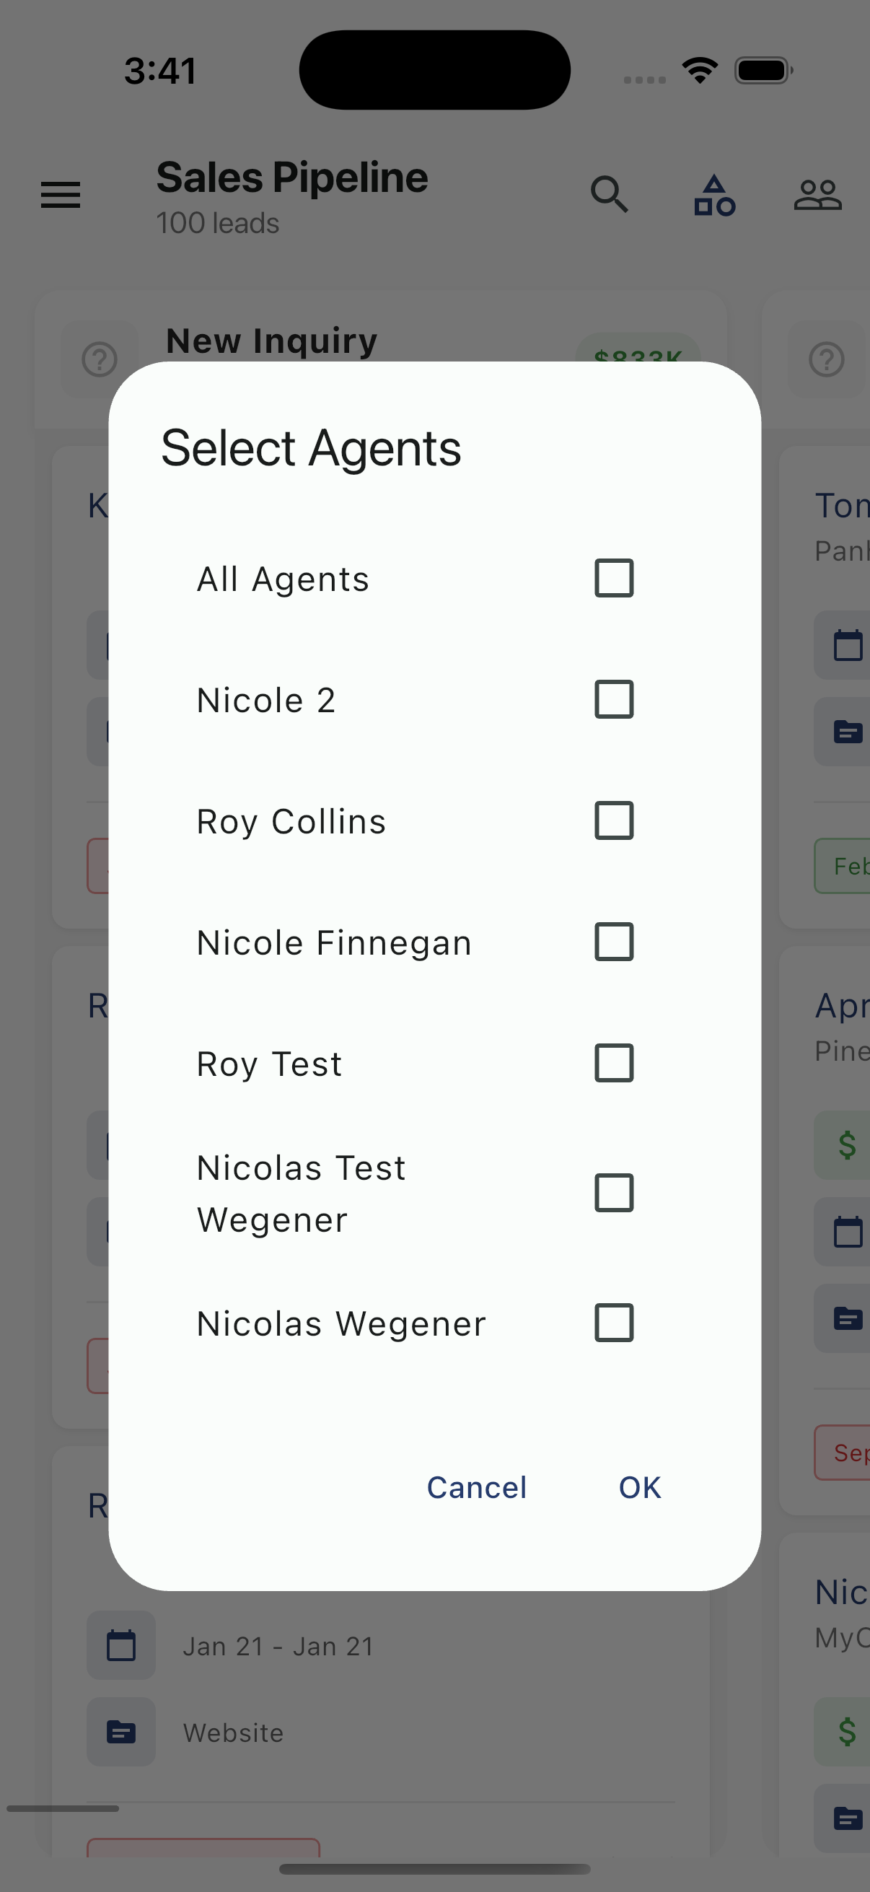Tap the agents people icon
This screenshot has width=870, height=1892.
(x=817, y=196)
